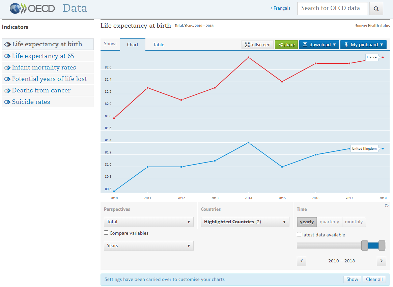Switch to the Table tab

159,45
